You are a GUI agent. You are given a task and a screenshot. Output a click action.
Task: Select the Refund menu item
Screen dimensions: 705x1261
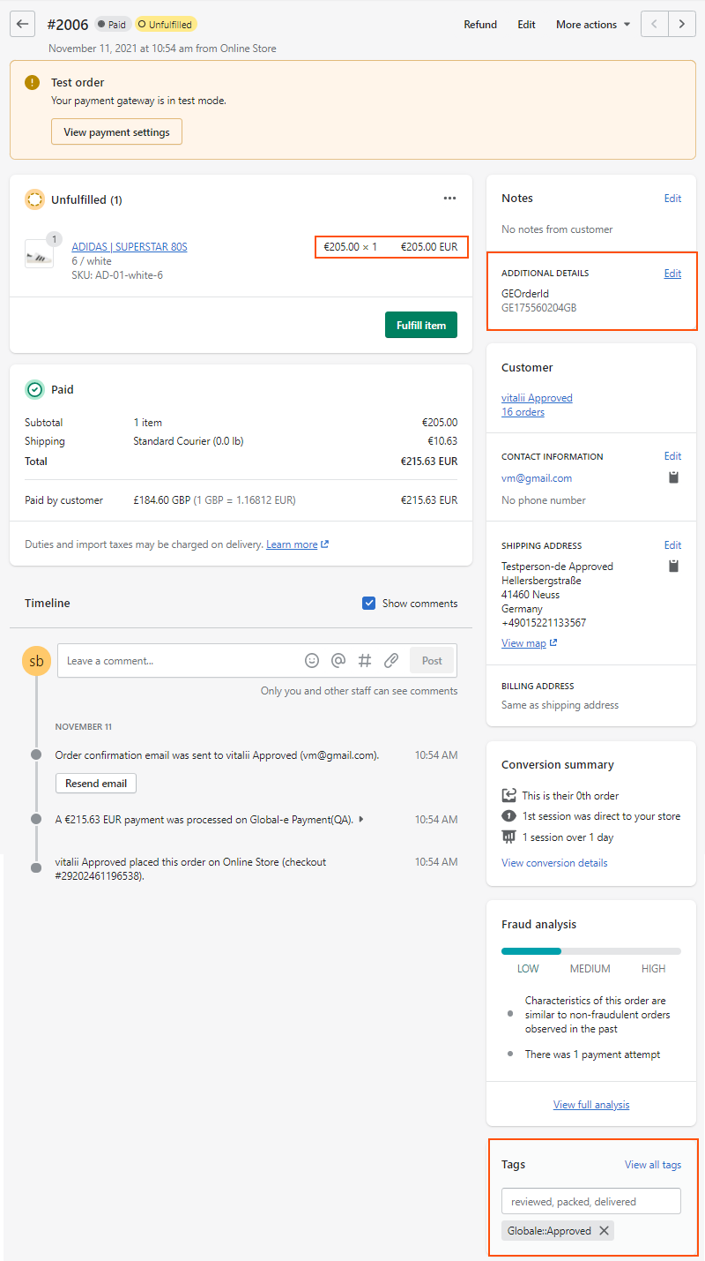point(480,24)
